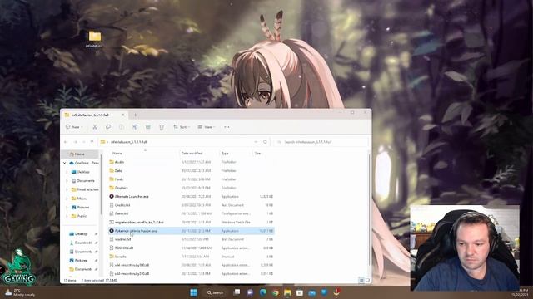
Task: Click the Rename icon in Explorer toolbar
Action: (135, 127)
